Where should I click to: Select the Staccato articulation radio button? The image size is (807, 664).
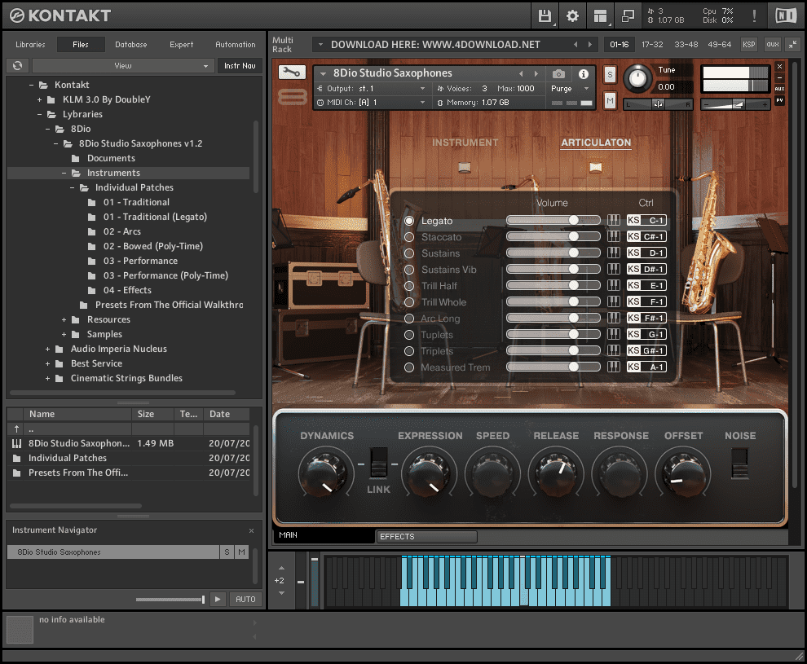coord(409,237)
